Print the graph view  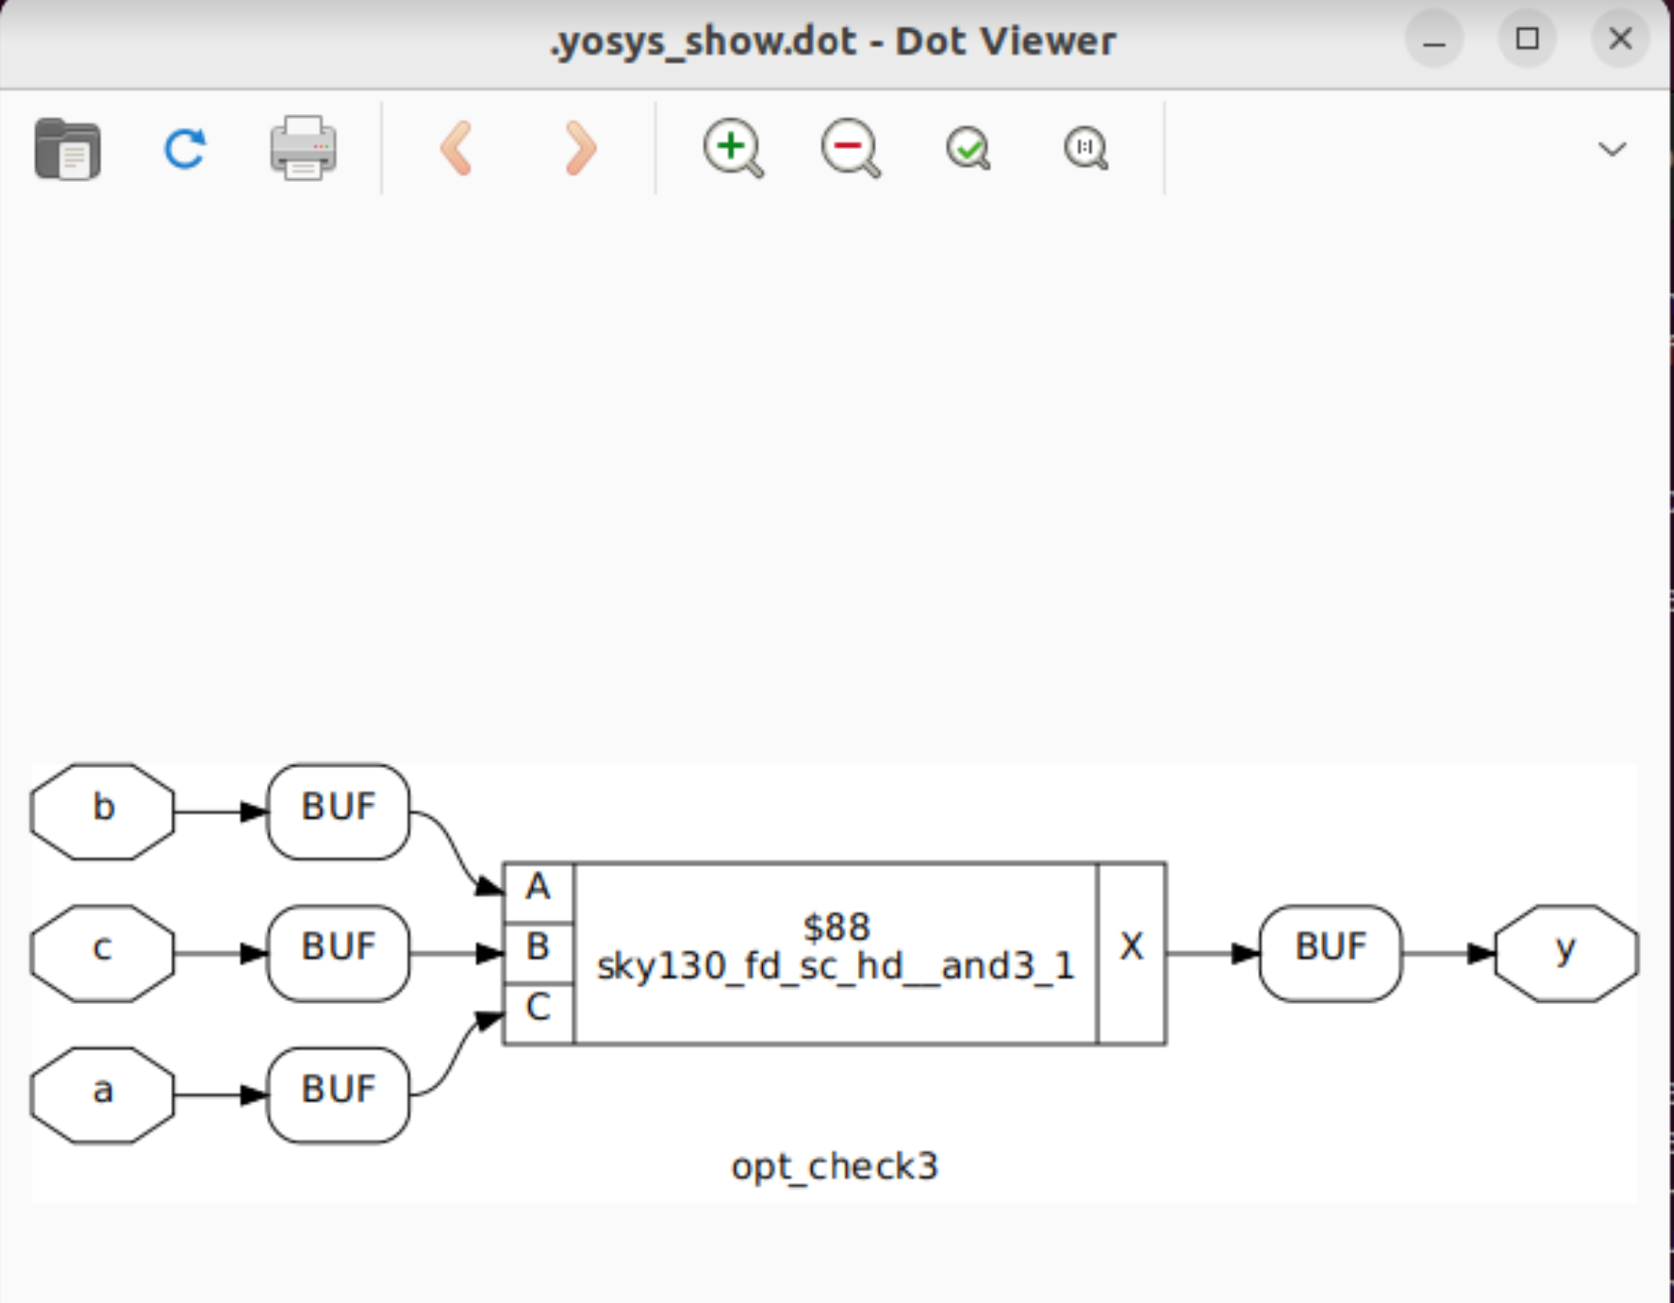303,148
